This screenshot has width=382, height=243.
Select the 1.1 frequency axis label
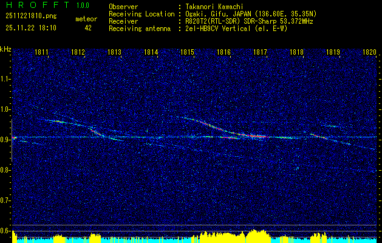[5, 79]
